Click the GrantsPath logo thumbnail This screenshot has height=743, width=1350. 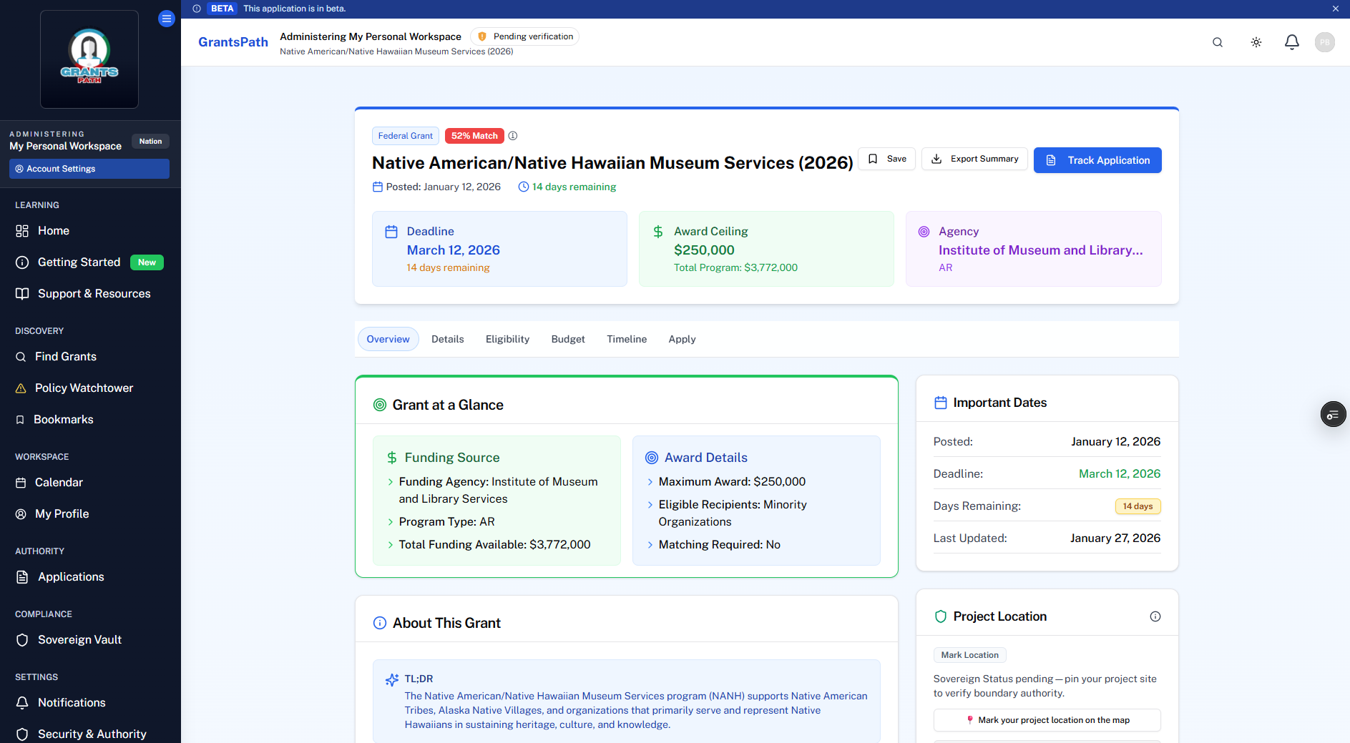pyautogui.click(x=89, y=59)
